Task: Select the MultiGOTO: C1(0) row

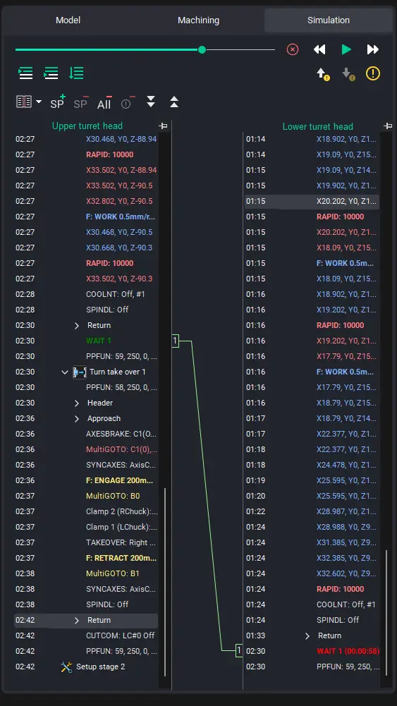Action: point(86,449)
